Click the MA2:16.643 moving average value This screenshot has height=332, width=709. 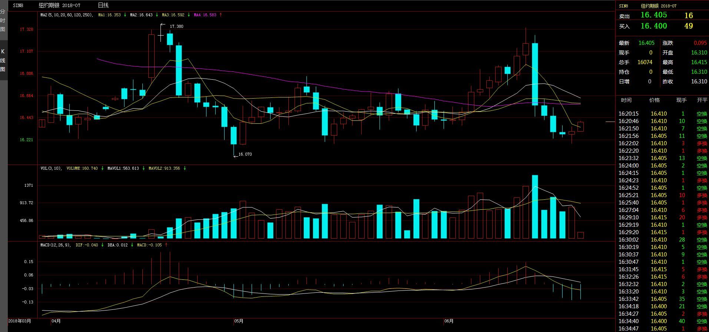point(141,15)
